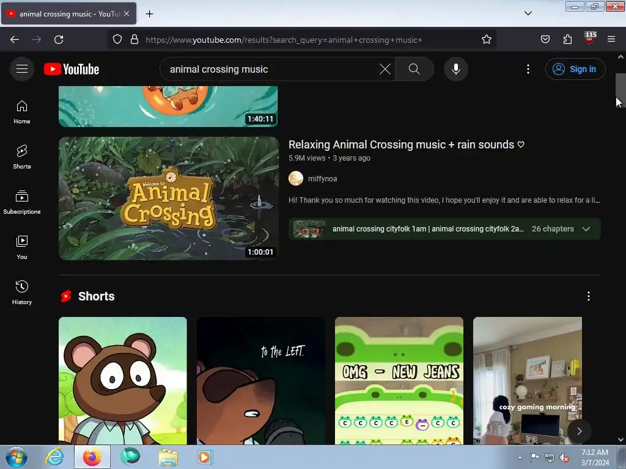
Task: Close the animal crossing music tab
Action: [127, 13]
